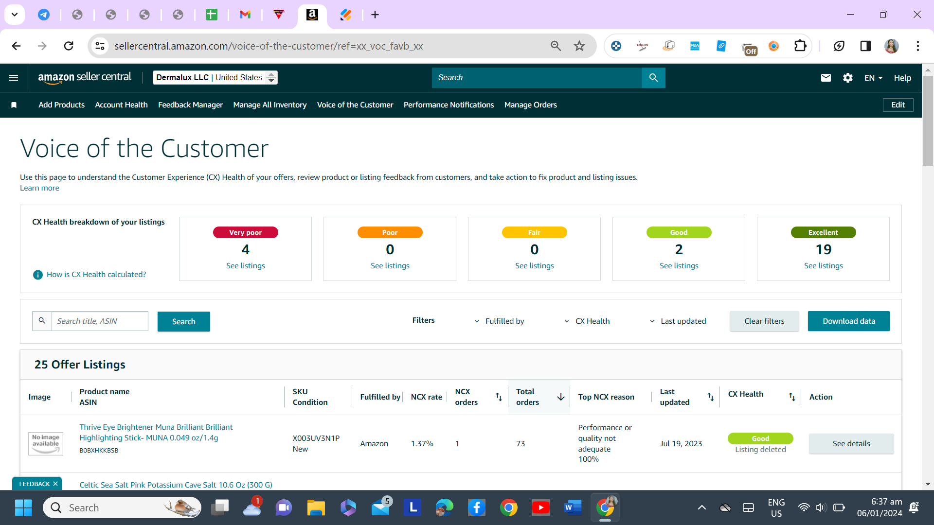Viewport: 934px width, 525px height.
Task: Click the Learn more link
Action: (x=39, y=188)
